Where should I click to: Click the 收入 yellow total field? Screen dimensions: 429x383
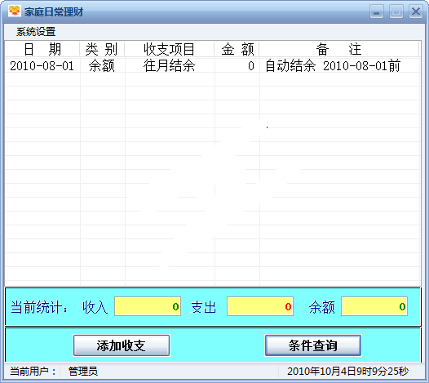[148, 306]
